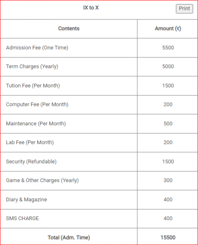Select the Admission Fee (One Time) row label
Image resolution: width=198 pixels, height=245 pixels.
pos(37,48)
